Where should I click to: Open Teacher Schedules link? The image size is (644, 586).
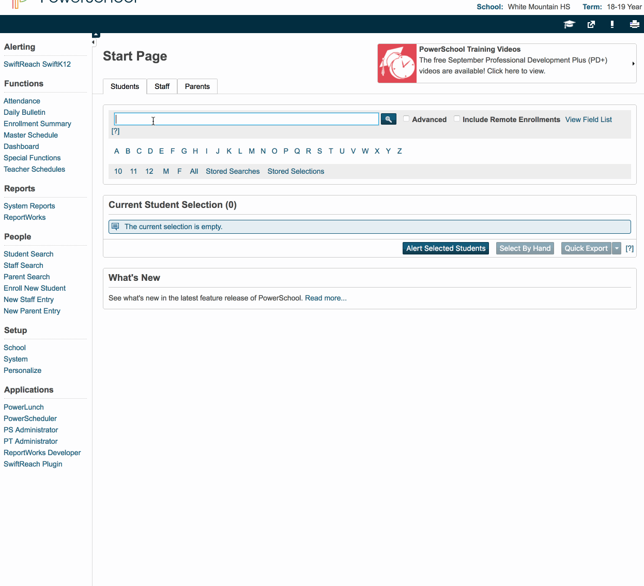[34, 169]
